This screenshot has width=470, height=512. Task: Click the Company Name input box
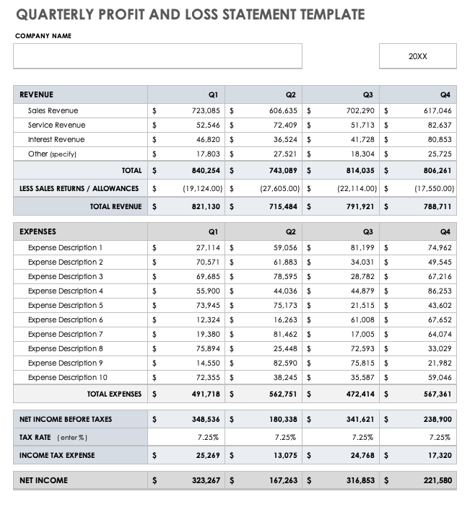pyautogui.click(x=157, y=56)
